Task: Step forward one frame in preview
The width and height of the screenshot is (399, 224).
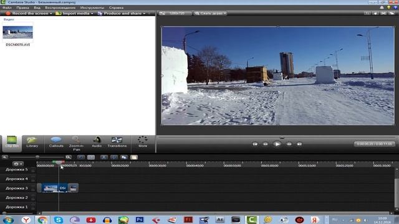Action: coord(289,144)
